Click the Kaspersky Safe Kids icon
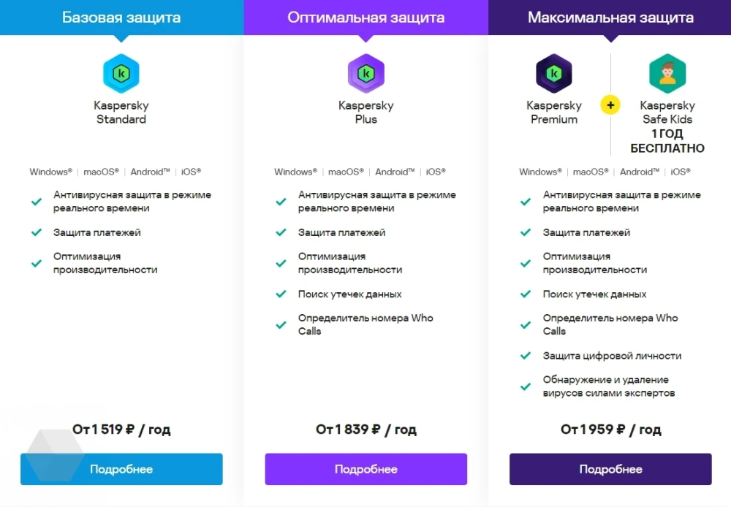This screenshot has height=507, width=731. pos(667,74)
